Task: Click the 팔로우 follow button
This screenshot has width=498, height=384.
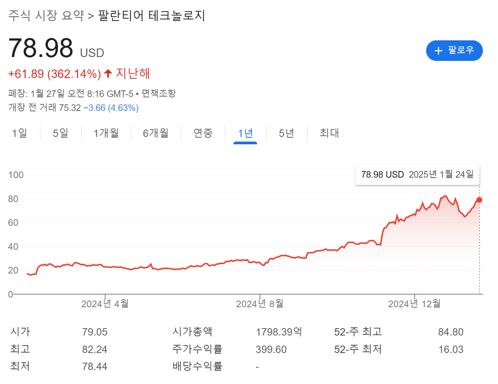Action: [454, 50]
